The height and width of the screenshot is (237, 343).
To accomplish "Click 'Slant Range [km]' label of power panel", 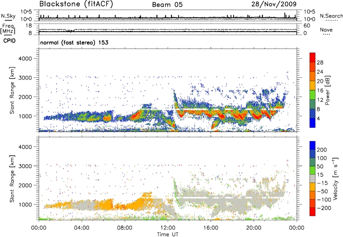I will pos(12,90).
